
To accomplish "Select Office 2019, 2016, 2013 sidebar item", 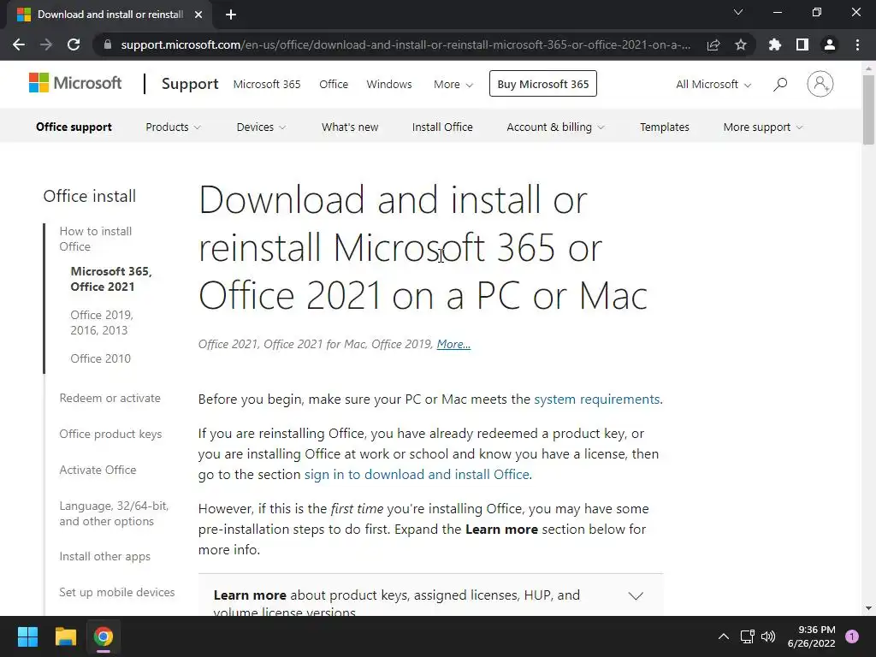I will 102,323.
